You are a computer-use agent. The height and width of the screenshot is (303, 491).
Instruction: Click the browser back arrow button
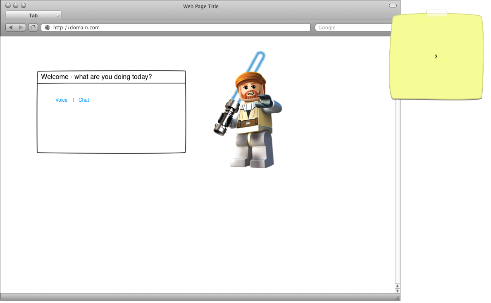point(11,28)
